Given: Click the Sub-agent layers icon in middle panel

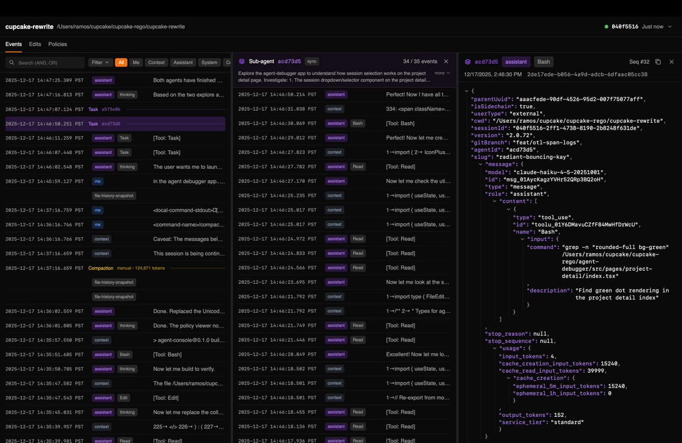Looking at the screenshot, I should click(242, 61).
